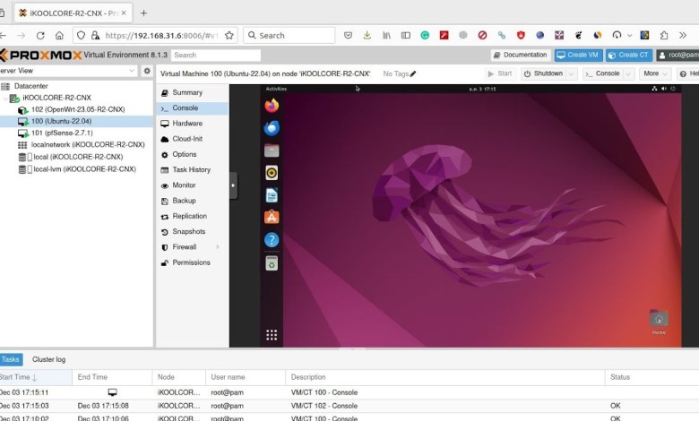Screen dimensions: 699x421
Task: Click Create VM button
Action: tap(578, 55)
